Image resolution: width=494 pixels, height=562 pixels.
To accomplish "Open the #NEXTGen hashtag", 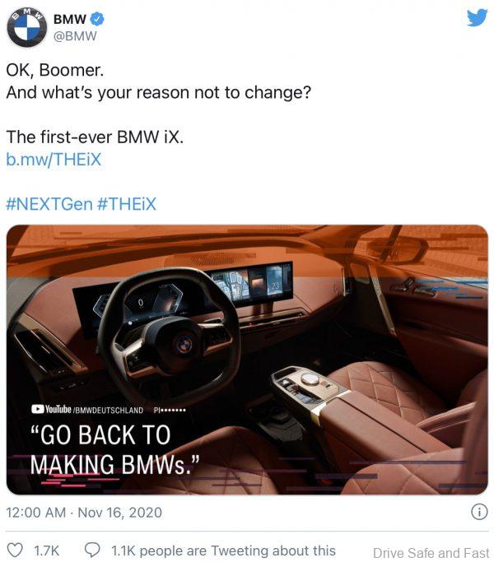I will click(49, 204).
